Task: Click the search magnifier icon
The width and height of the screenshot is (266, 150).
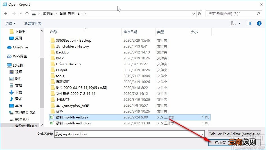Action: pos(258,14)
